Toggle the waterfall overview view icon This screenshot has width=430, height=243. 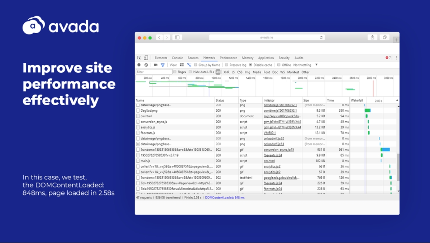[189, 65]
